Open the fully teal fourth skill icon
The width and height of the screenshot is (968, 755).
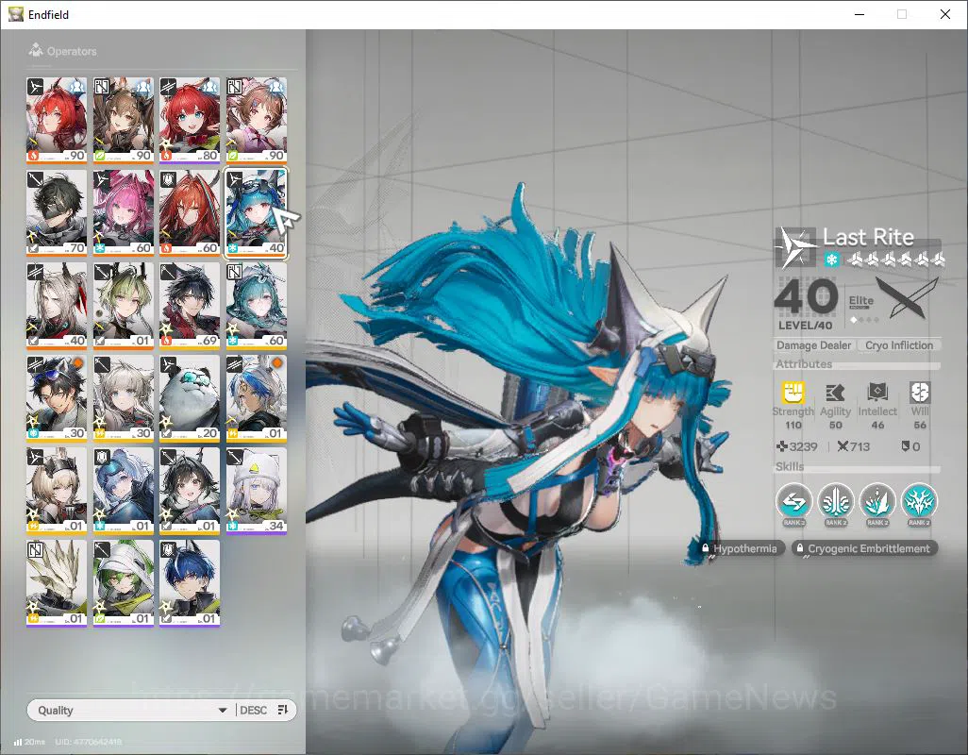pos(919,501)
